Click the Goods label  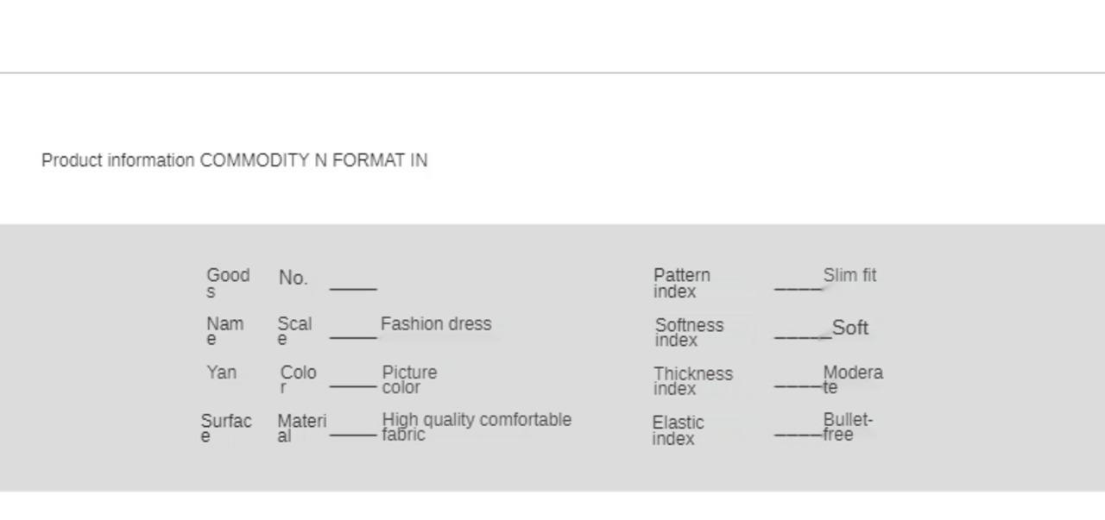pos(227,282)
